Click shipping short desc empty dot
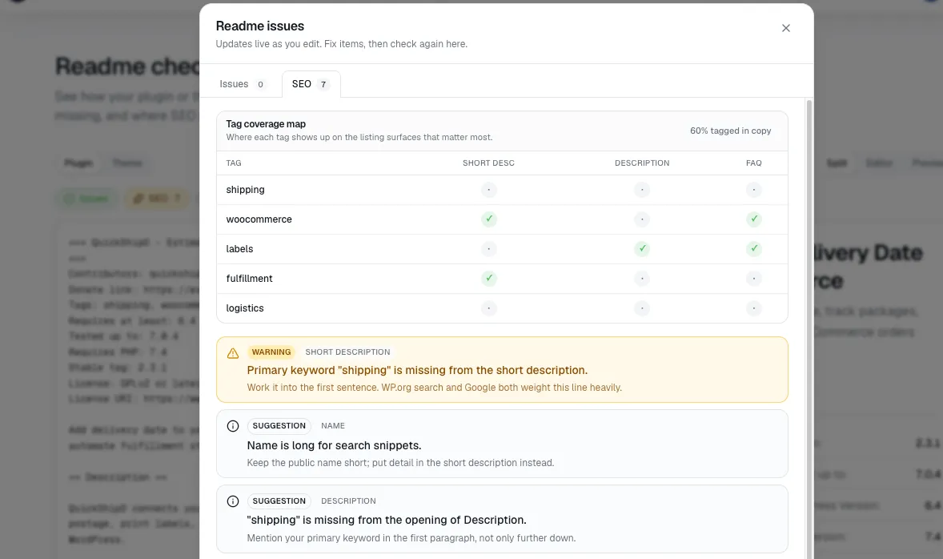Image resolution: width=943 pixels, height=559 pixels. (489, 190)
